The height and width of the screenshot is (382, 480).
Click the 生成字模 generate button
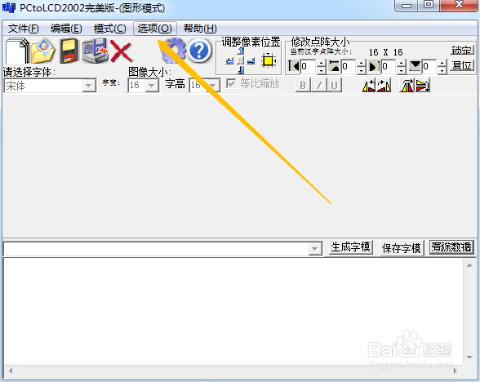point(351,247)
